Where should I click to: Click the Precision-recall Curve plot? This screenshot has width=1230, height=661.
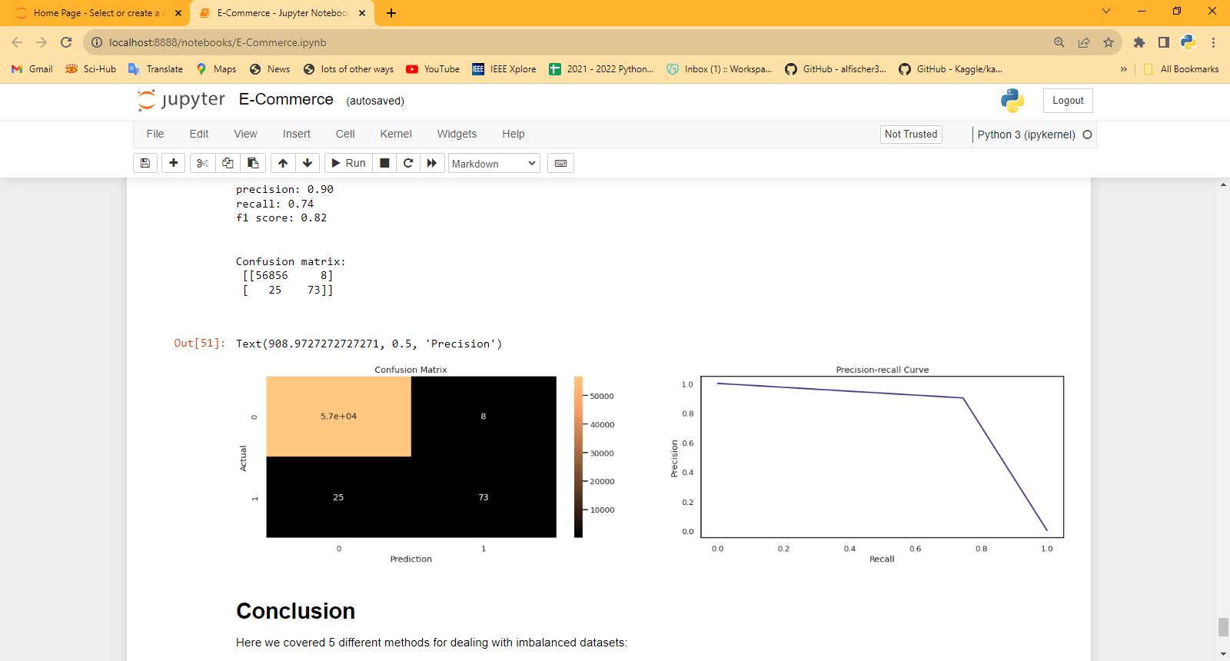883,457
